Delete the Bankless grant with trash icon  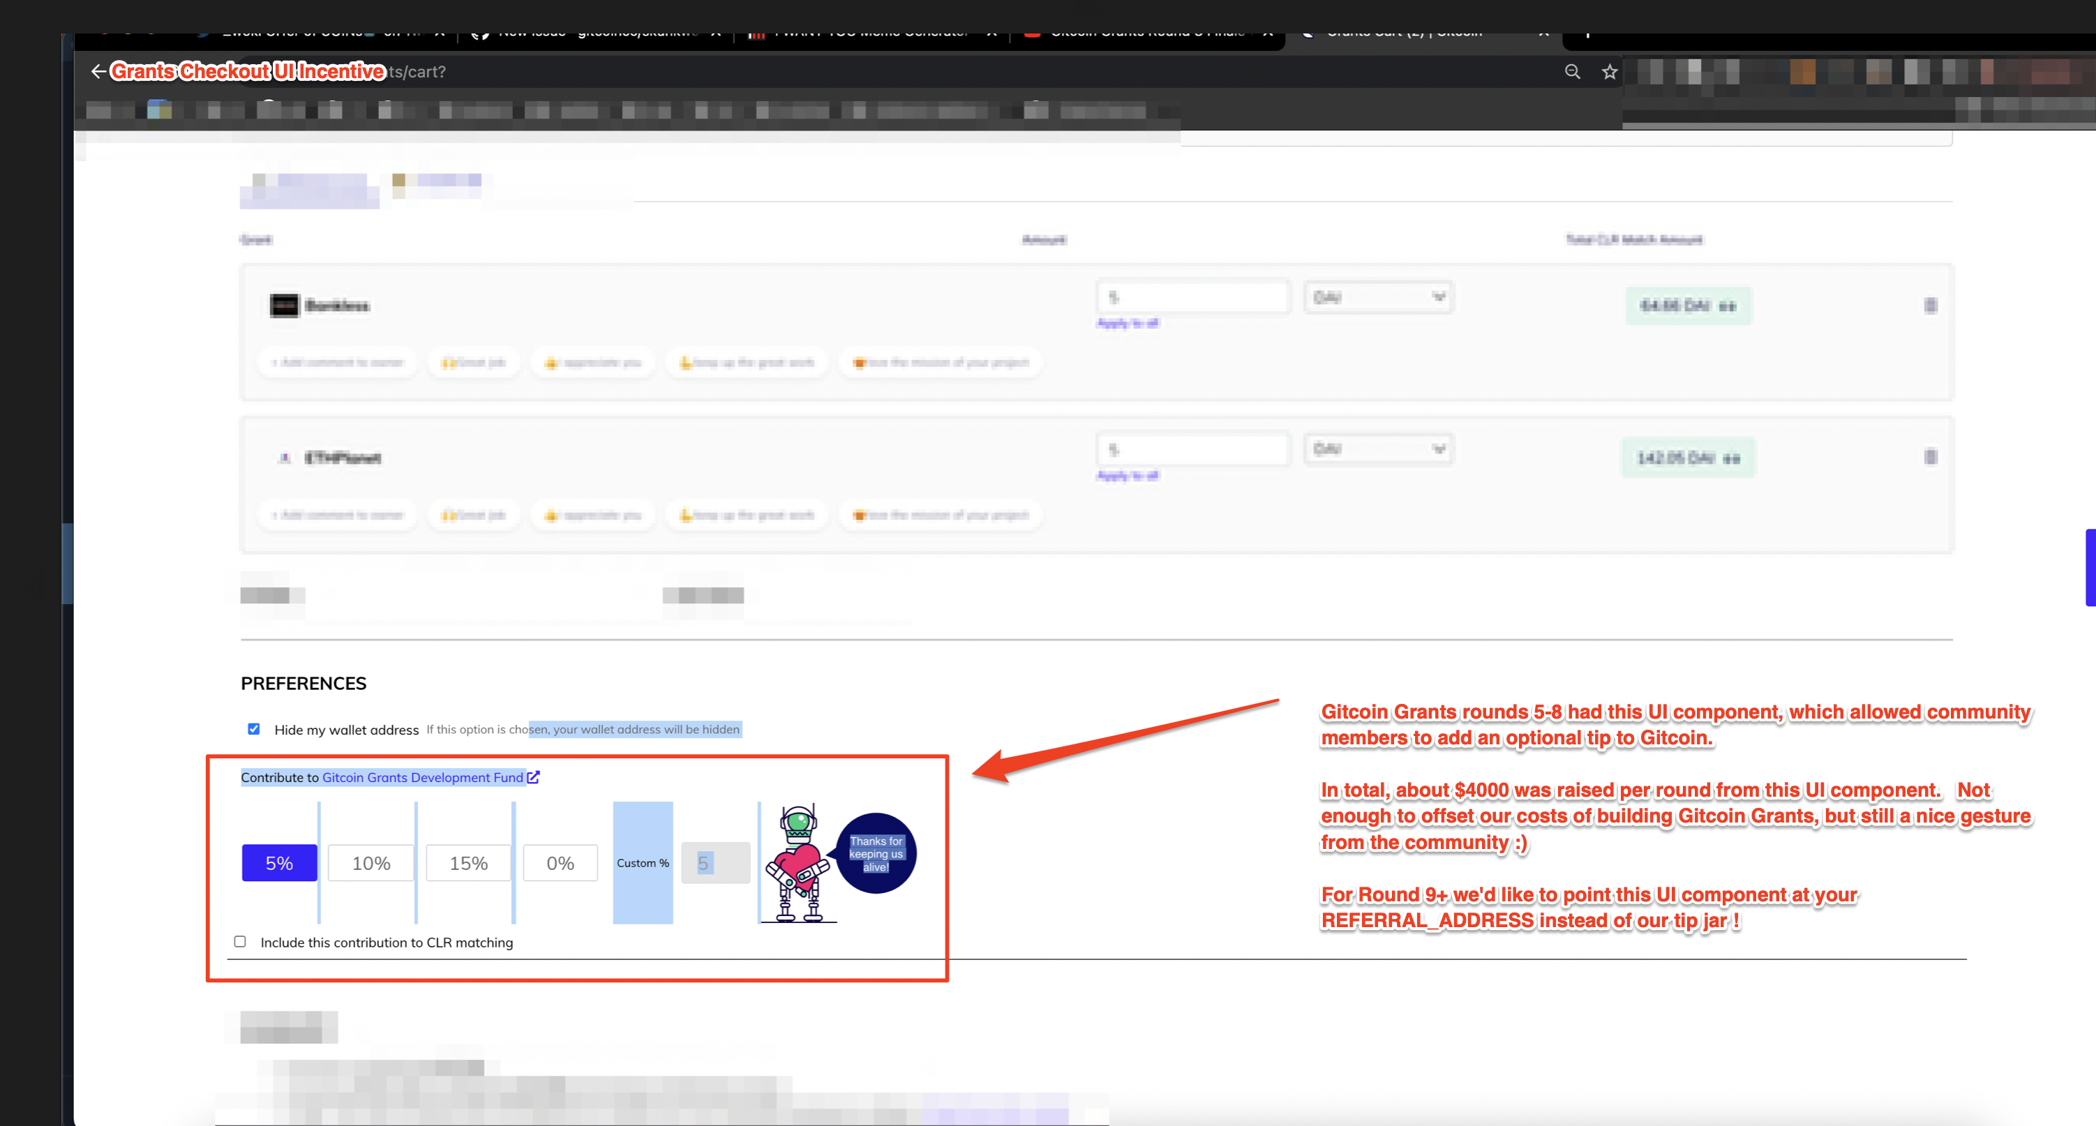(1930, 305)
